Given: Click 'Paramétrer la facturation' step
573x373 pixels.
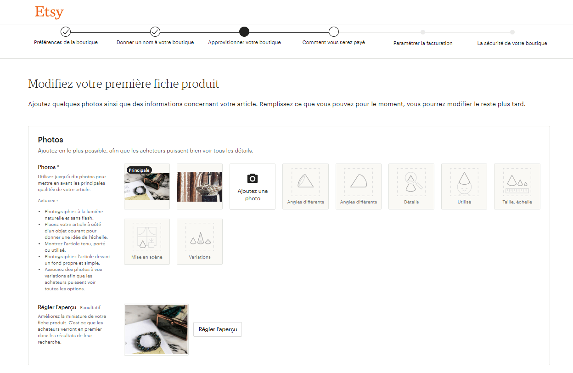Looking at the screenshot, I should click(423, 32).
